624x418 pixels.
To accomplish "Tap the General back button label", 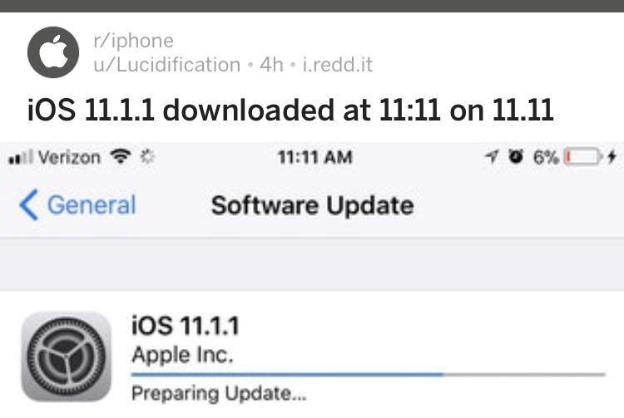I will coord(92,205).
